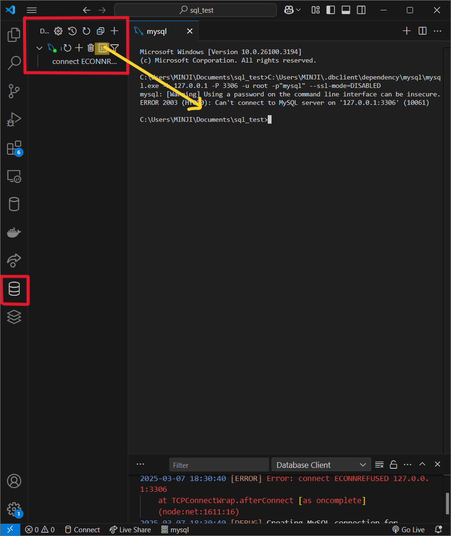Open editor More Actions ellipsis

[438, 31]
